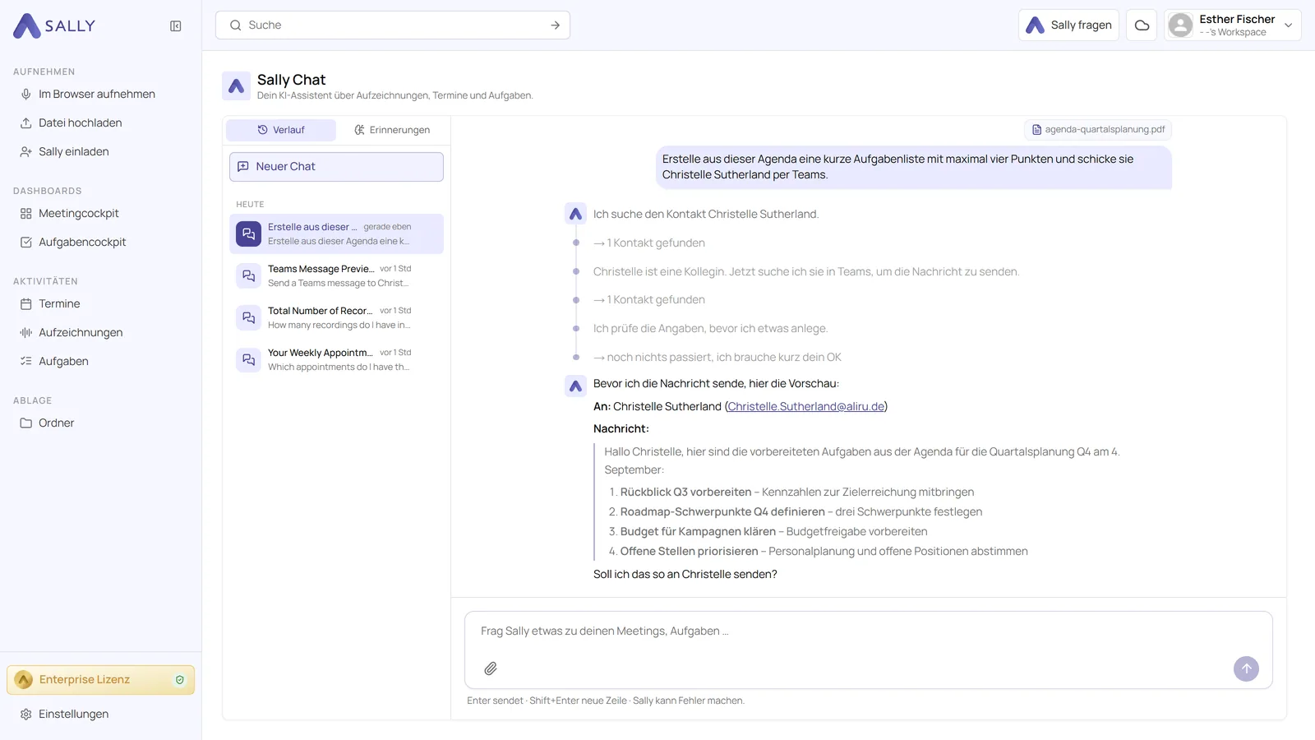This screenshot has width=1315, height=740.
Task: Click person-add icon beside Sally einladen
Action: [x=26, y=152]
